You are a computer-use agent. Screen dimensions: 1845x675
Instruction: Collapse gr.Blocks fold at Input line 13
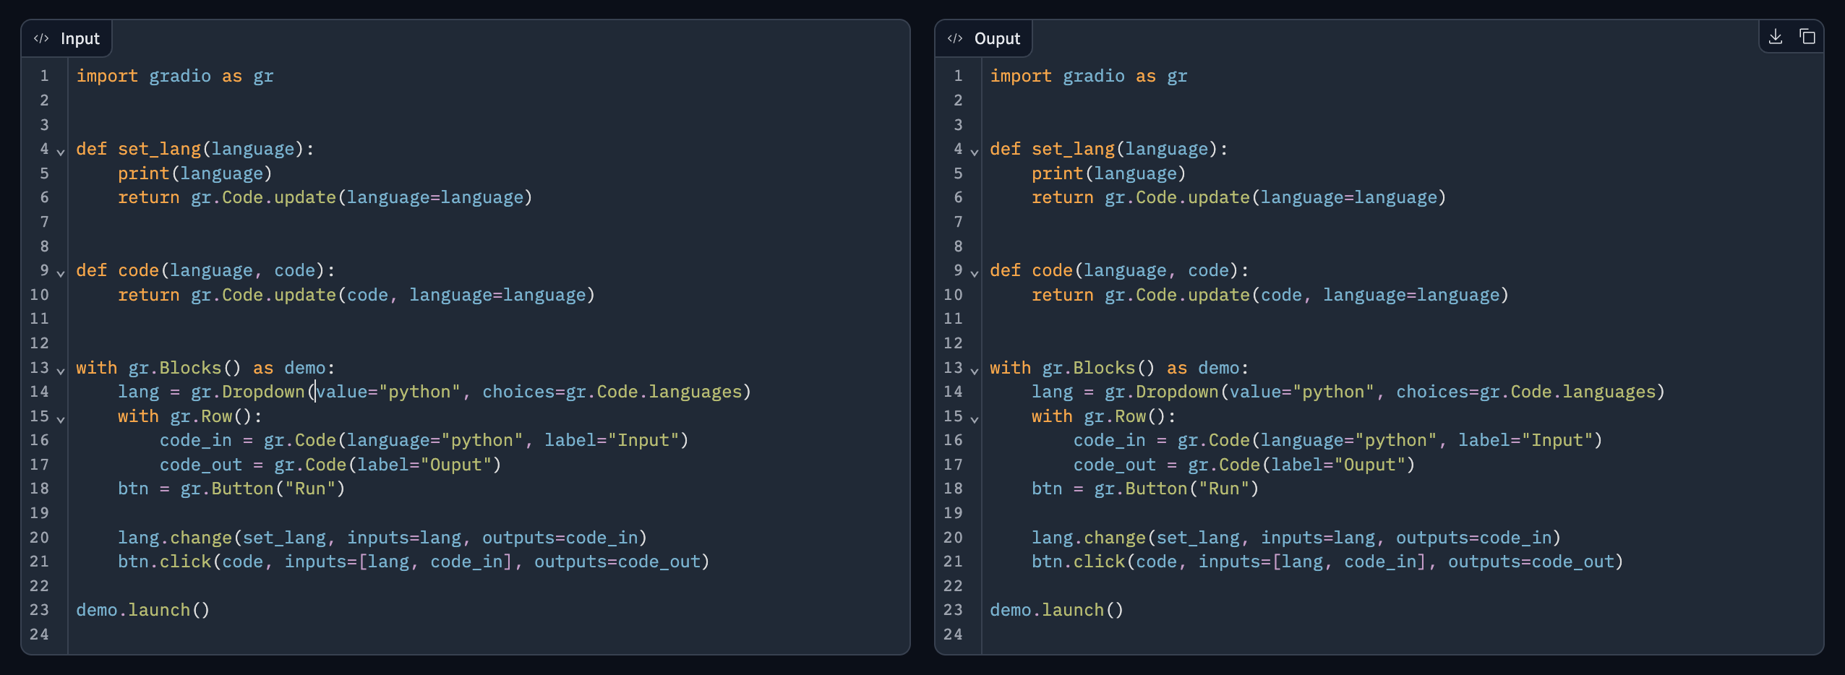click(x=61, y=370)
